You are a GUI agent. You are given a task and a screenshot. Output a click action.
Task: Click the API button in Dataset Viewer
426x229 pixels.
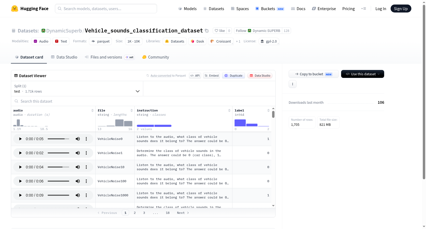point(195,76)
